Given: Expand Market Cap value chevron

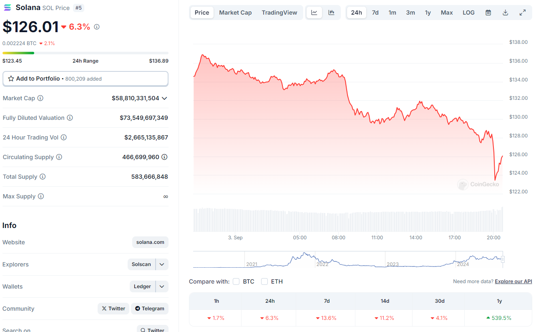Looking at the screenshot, I should (164, 98).
